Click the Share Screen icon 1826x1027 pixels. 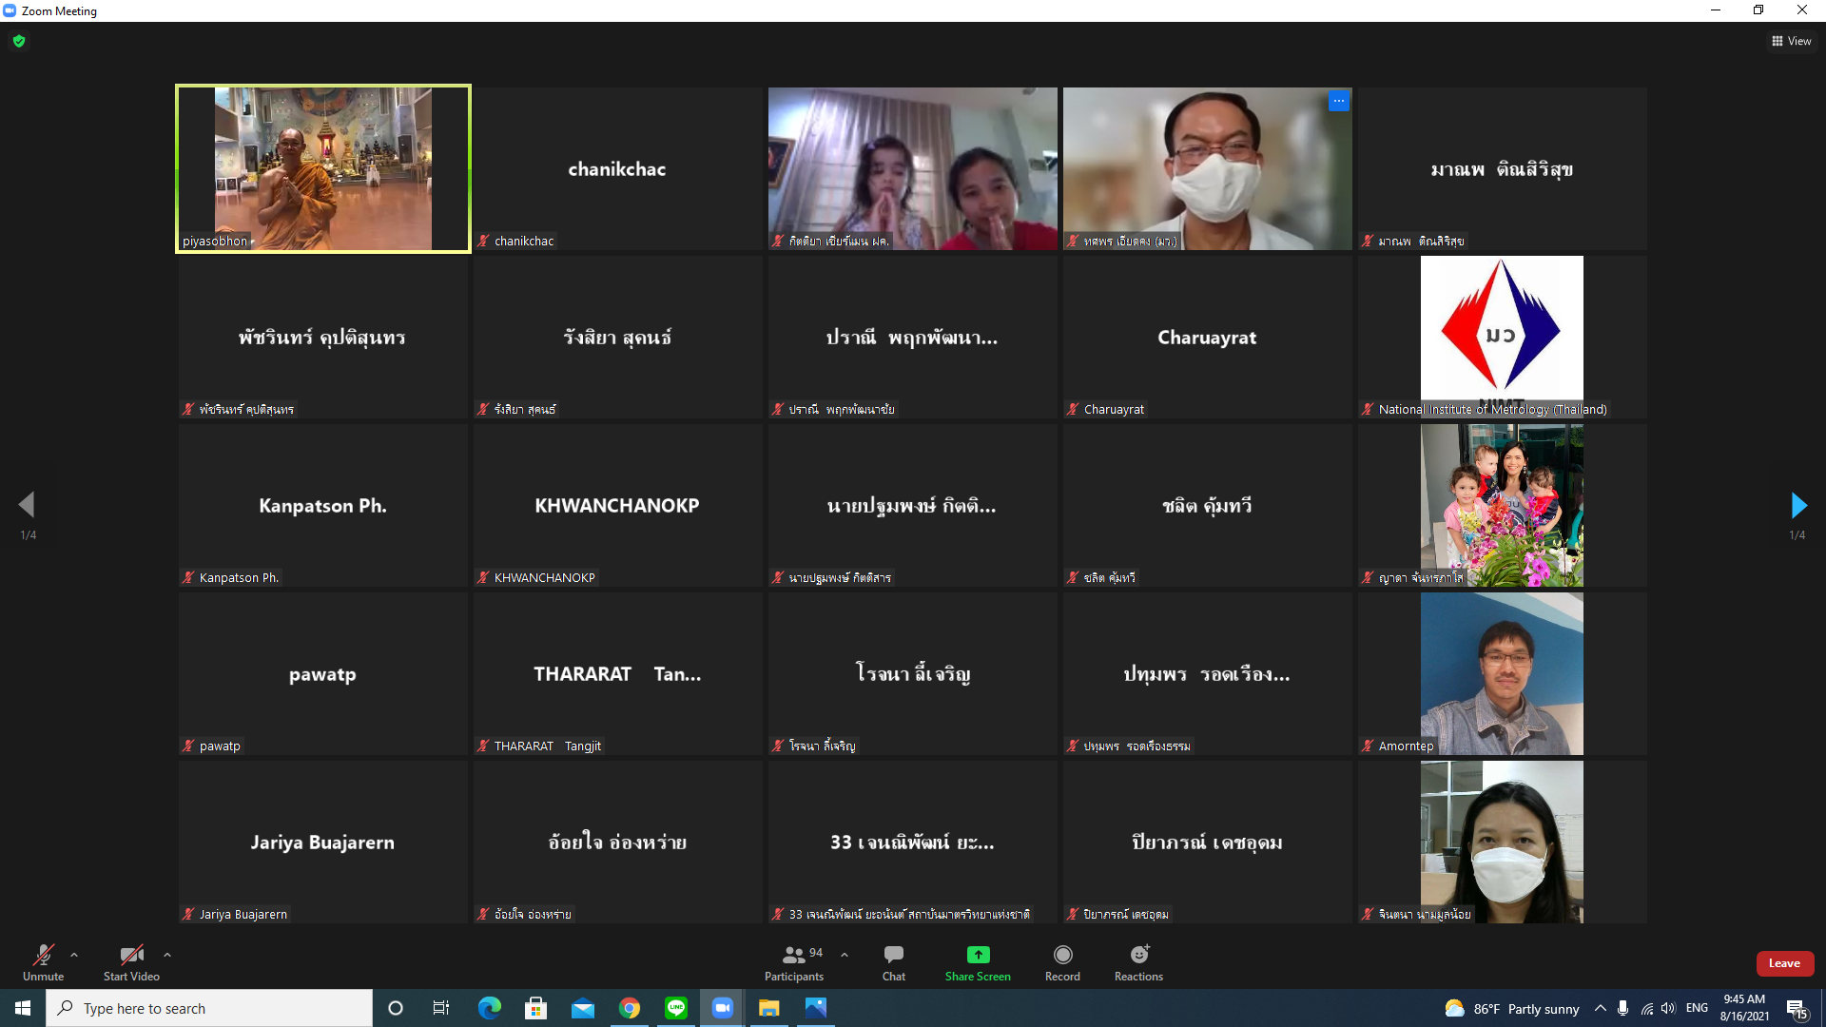point(978,955)
